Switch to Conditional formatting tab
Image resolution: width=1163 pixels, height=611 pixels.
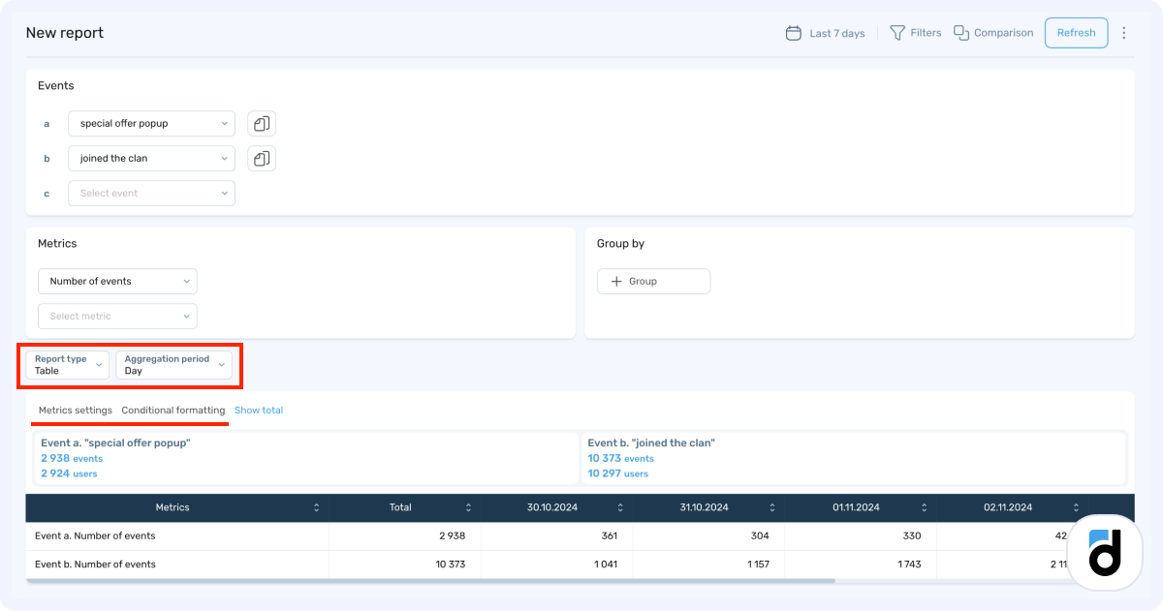tap(173, 411)
